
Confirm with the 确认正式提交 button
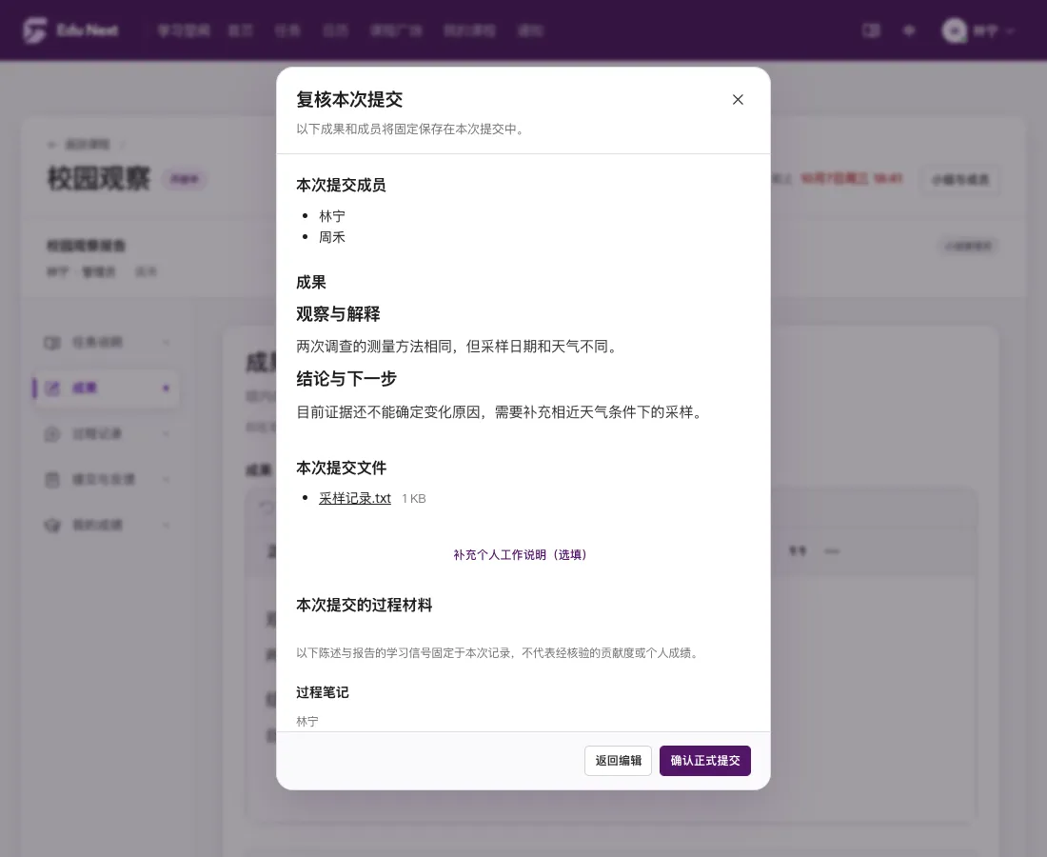pyautogui.click(x=705, y=761)
